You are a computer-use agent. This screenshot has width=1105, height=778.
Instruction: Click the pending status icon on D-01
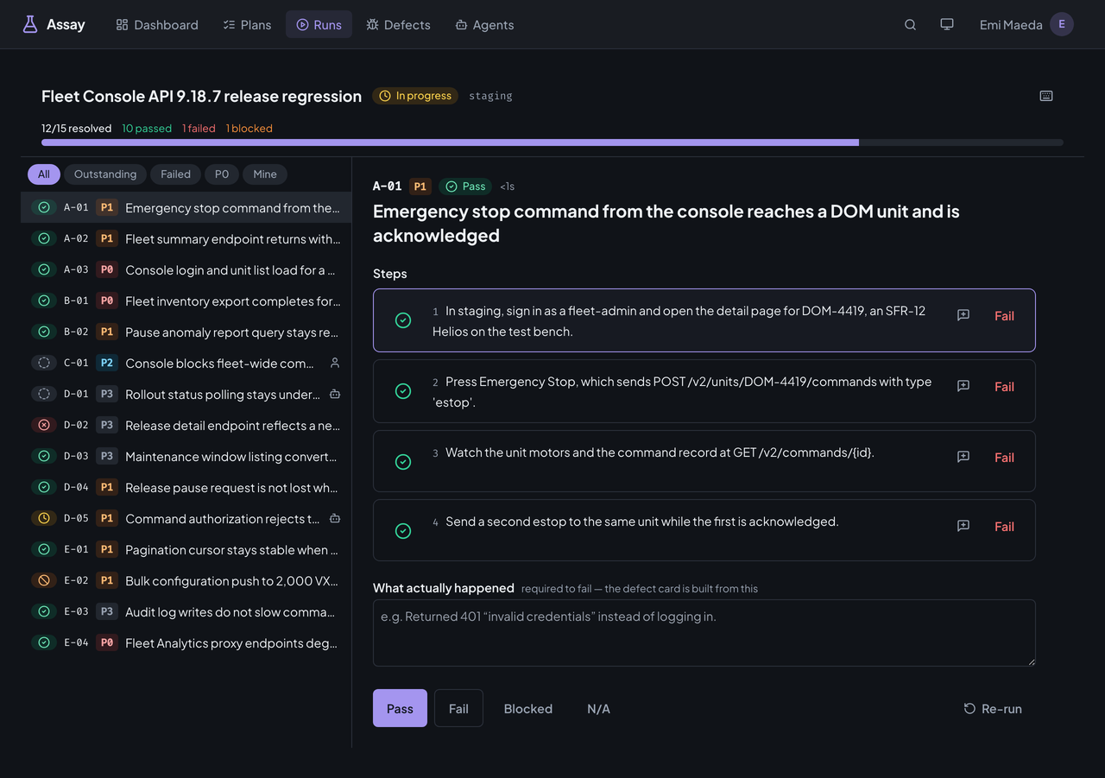coord(44,395)
